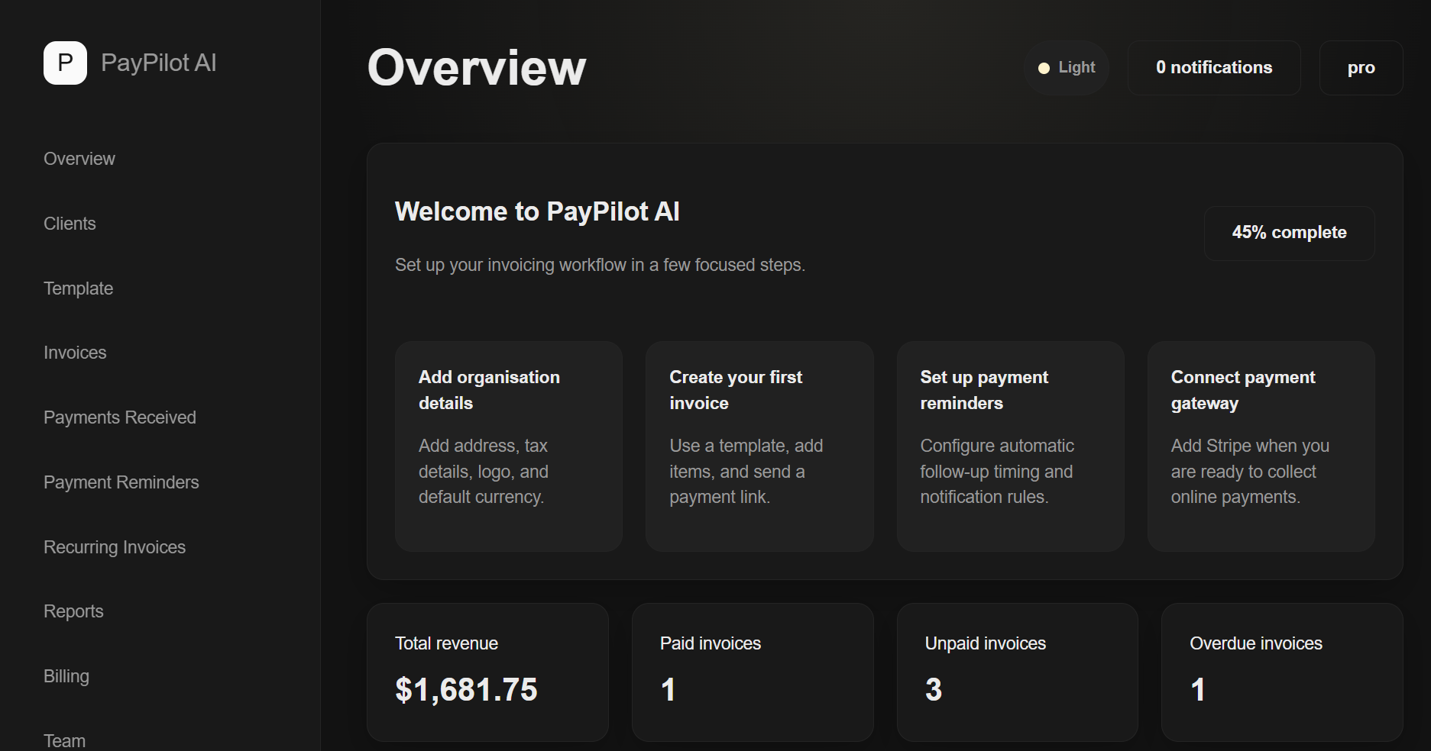Click the $1,681.75 revenue value

(x=466, y=690)
